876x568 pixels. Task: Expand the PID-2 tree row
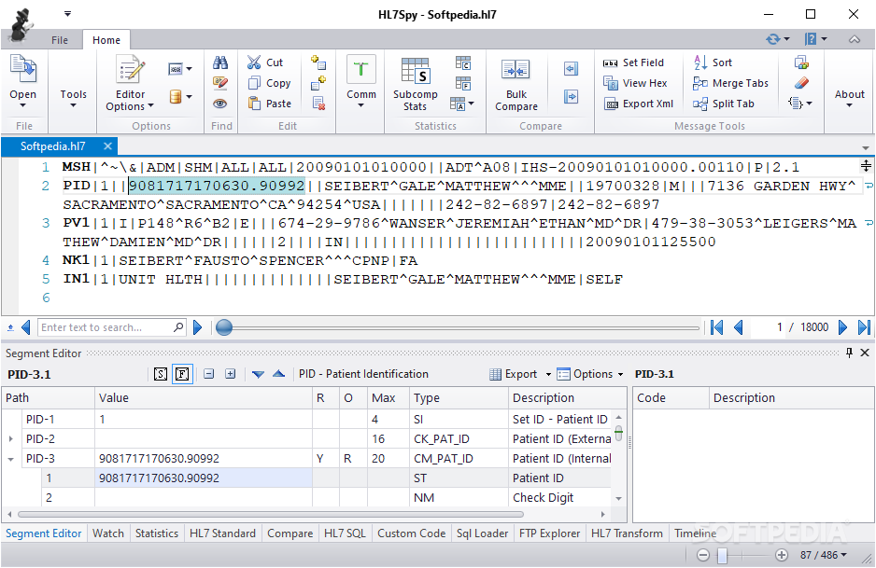click(10, 439)
